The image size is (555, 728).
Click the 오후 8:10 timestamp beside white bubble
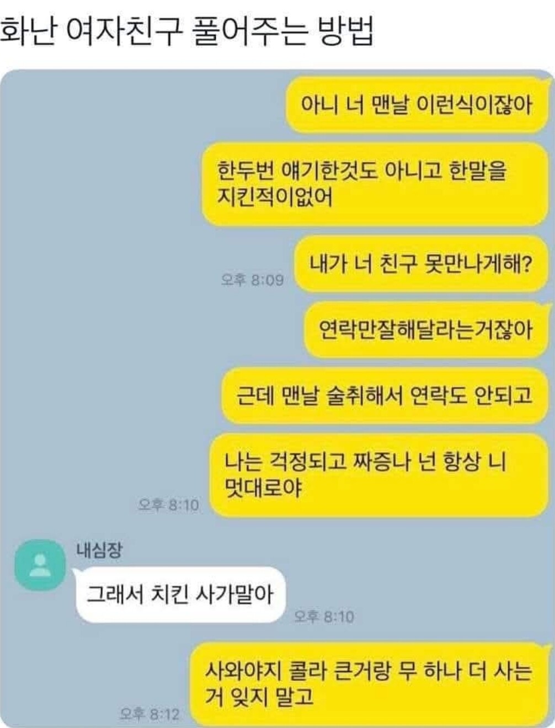(x=324, y=616)
